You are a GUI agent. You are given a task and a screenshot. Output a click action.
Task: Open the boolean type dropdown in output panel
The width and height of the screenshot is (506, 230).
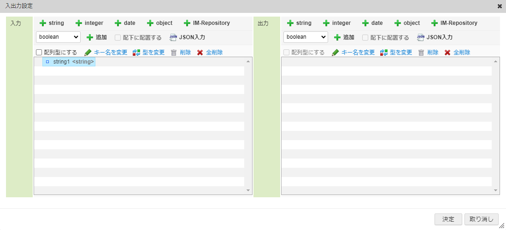306,37
